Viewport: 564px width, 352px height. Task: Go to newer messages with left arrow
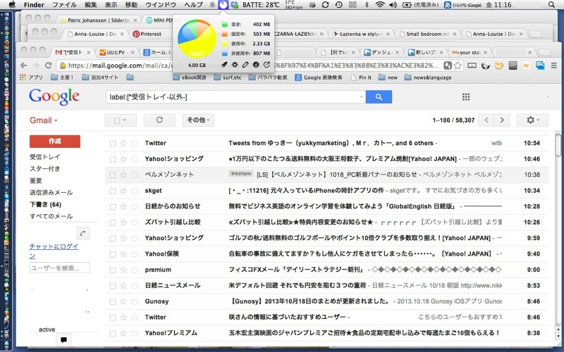[486, 120]
